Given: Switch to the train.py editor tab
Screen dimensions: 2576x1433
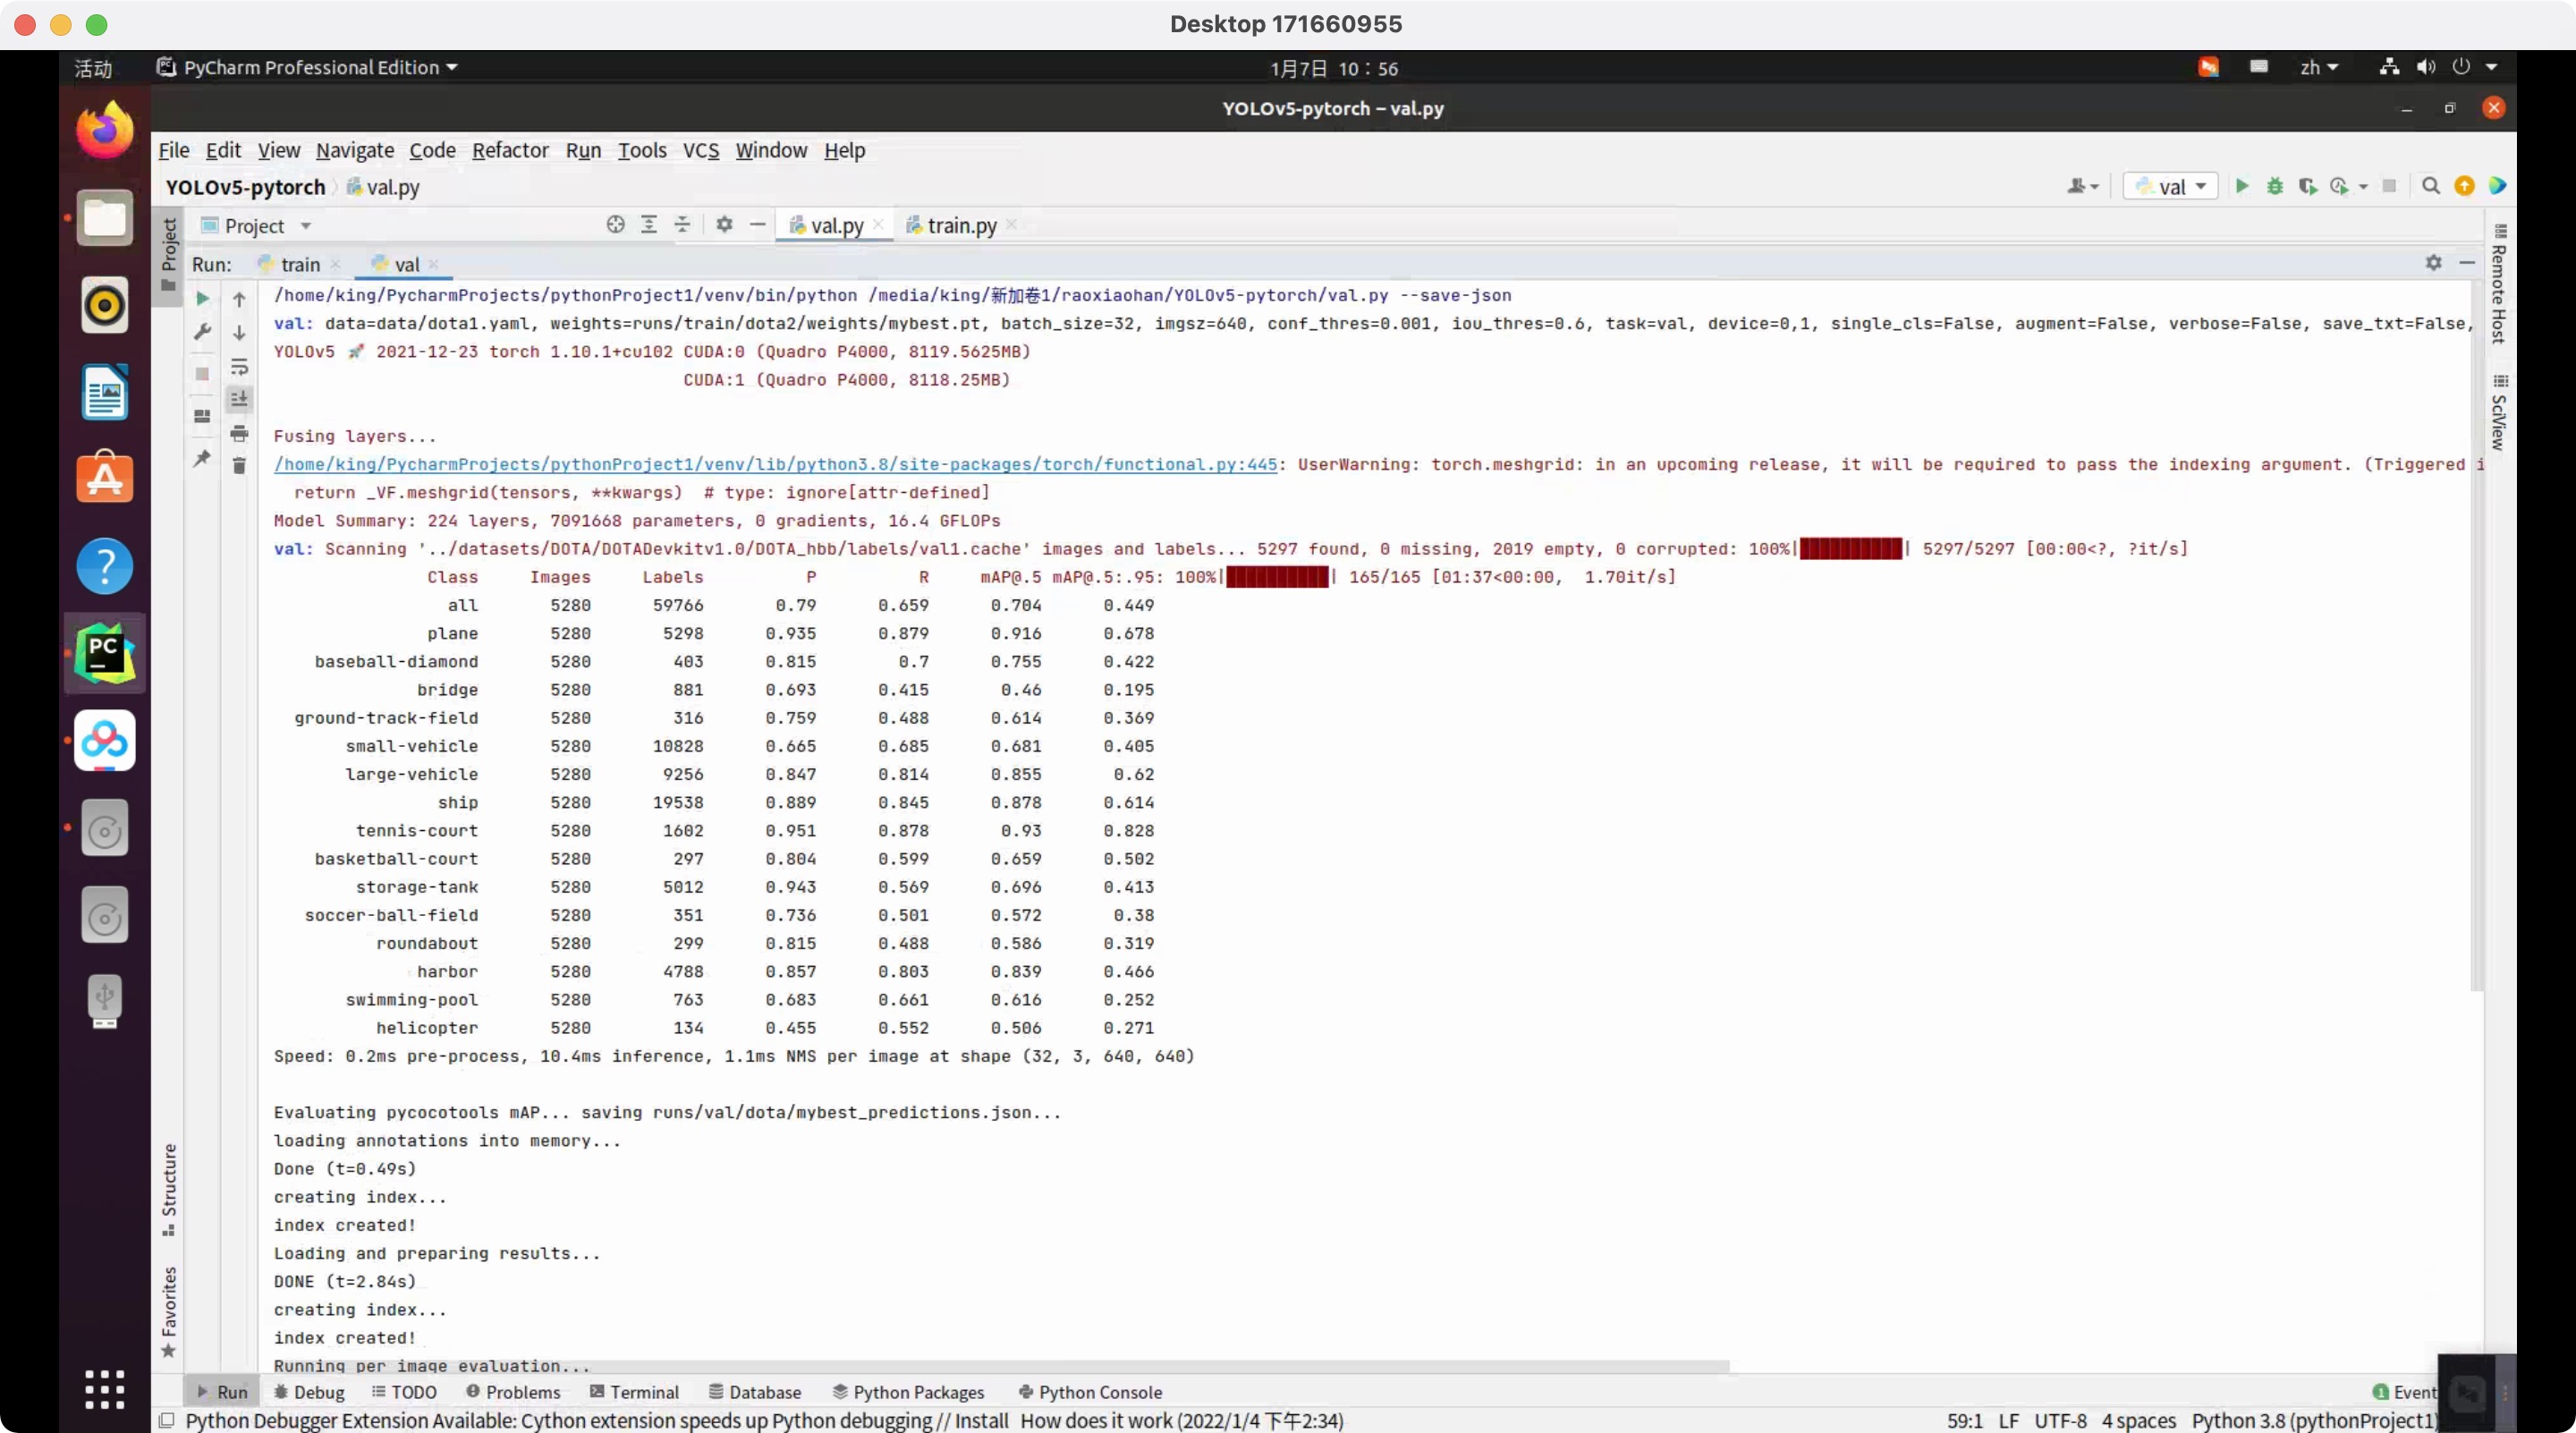Looking at the screenshot, I should point(959,225).
